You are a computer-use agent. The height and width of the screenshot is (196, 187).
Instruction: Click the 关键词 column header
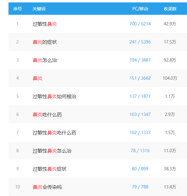coord(39,9)
